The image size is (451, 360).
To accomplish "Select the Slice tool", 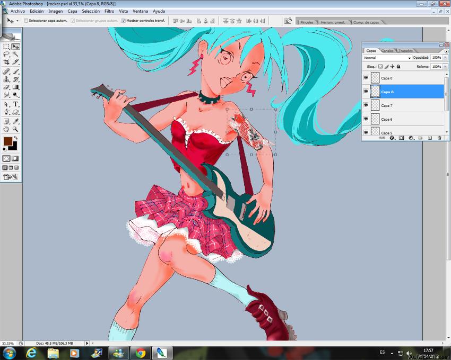I will click(x=15, y=62).
